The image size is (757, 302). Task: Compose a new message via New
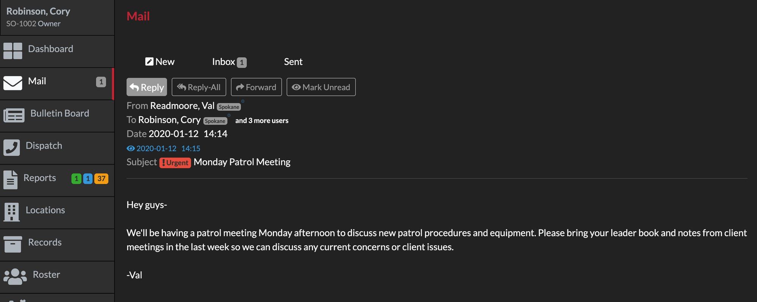[160, 61]
